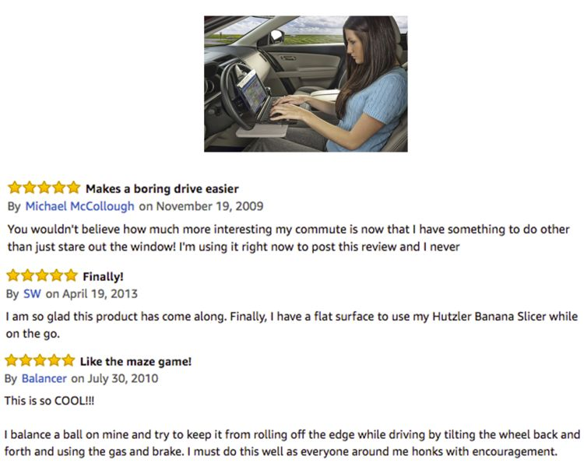Click the date July 30, 2010
This screenshot has width=584, height=463.
123,378
